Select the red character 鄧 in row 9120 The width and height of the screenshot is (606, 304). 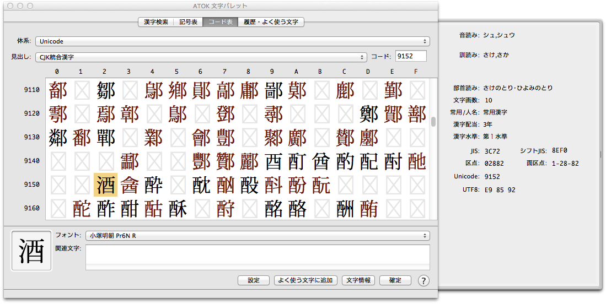[226, 114]
